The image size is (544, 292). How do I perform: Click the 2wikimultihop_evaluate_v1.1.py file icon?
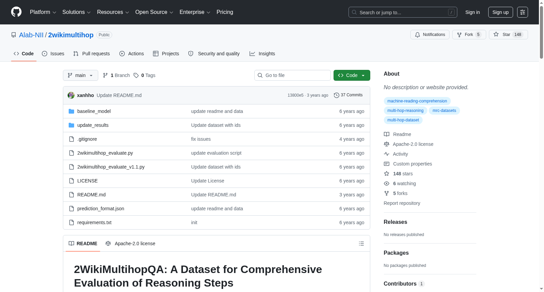click(71, 167)
